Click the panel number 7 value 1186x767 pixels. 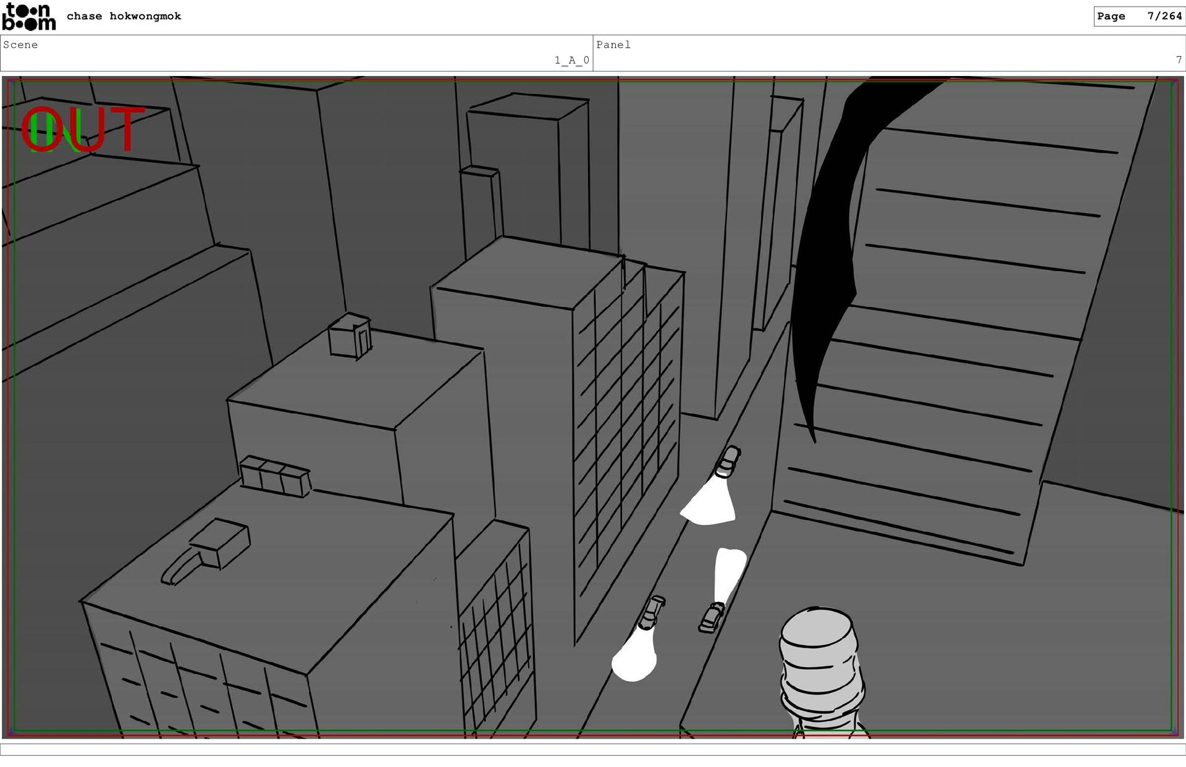coord(1179,60)
